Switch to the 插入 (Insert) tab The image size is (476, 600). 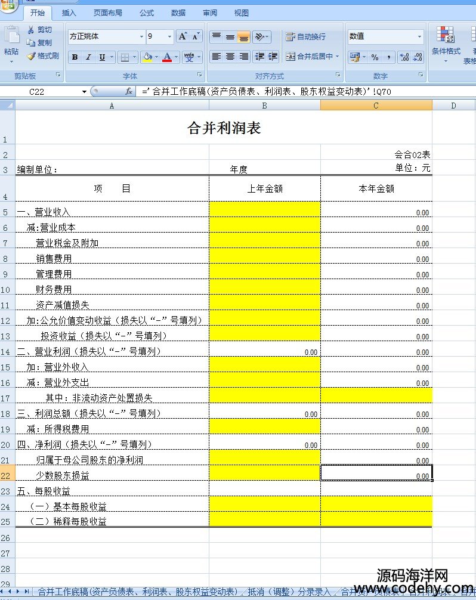click(x=69, y=13)
